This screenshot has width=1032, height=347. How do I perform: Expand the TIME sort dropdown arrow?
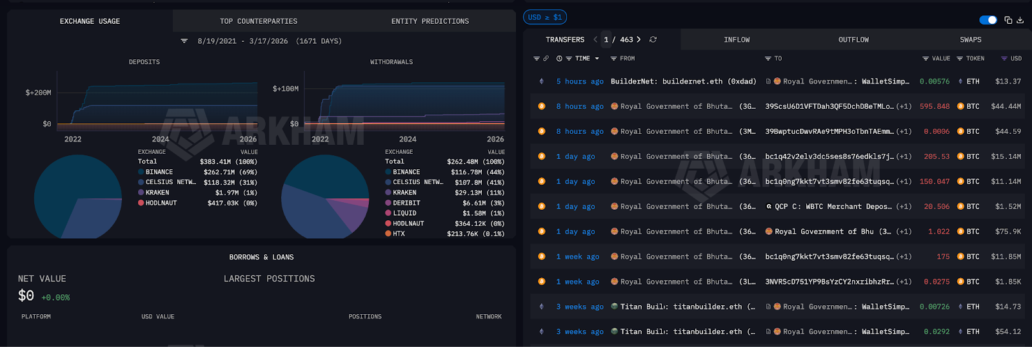click(x=597, y=59)
